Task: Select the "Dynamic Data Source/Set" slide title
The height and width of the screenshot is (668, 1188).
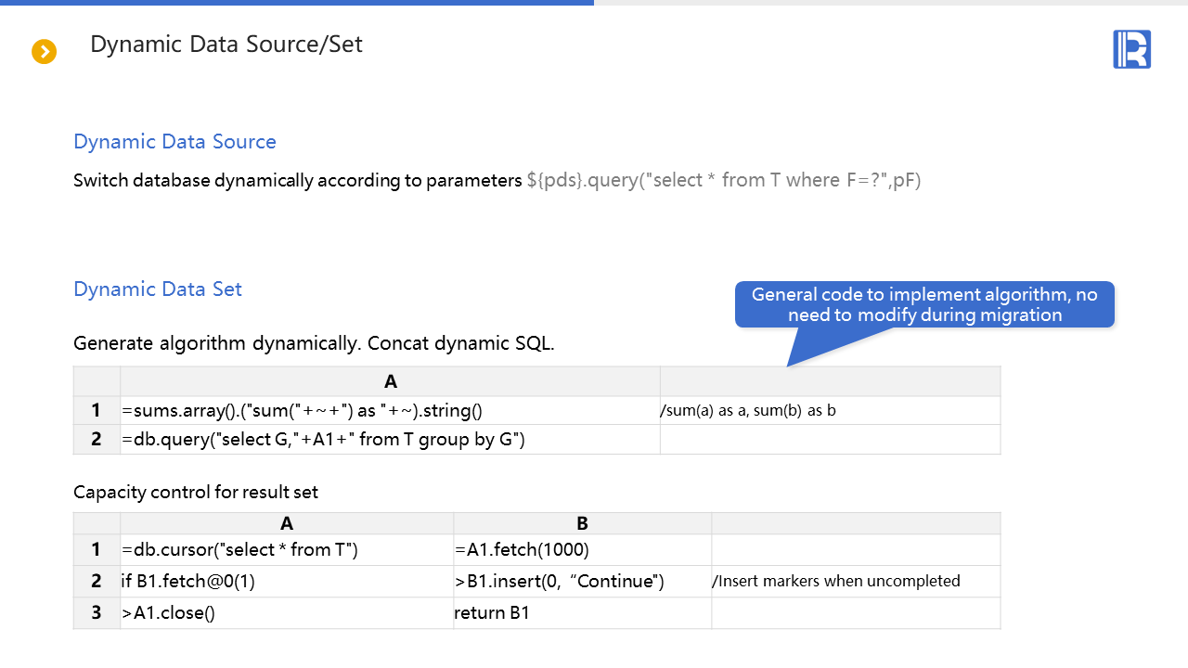Action: [226, 44]
